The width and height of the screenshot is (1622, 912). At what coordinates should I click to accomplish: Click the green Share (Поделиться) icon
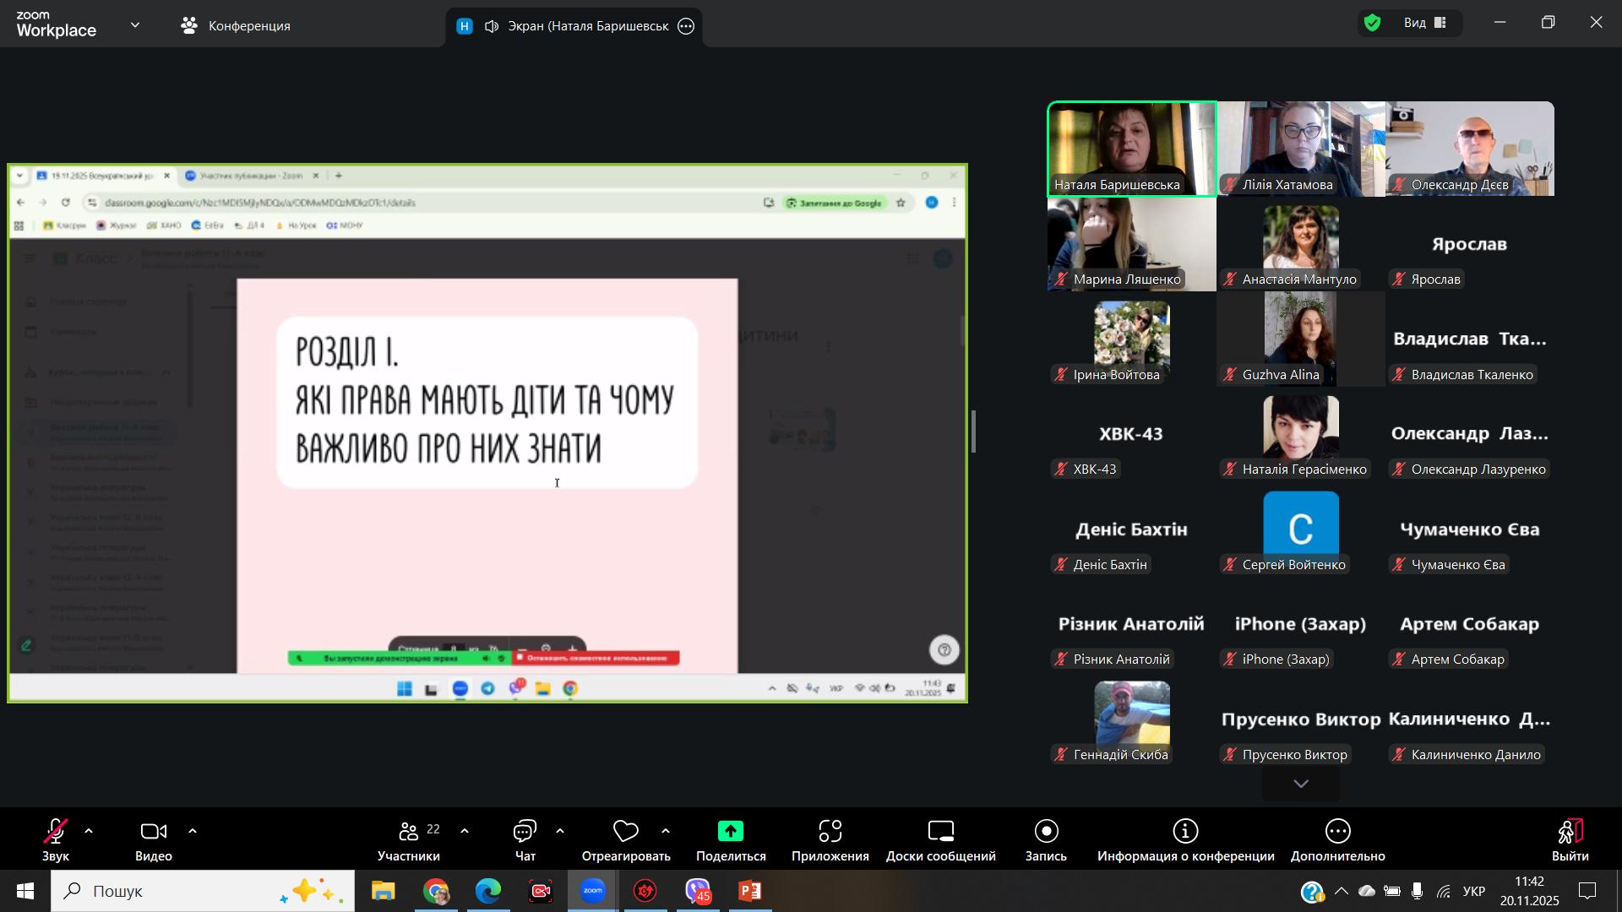pyautogui.click(x=731, y=833)
